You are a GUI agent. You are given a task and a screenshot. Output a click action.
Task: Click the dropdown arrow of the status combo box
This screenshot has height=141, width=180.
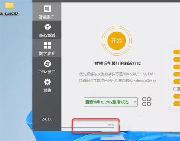click(135, 102)
